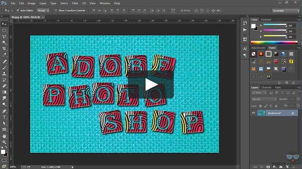The image size is (302, 169).
Task: Open the Group auto-select dropdown
Action: (x=43, y=10)
